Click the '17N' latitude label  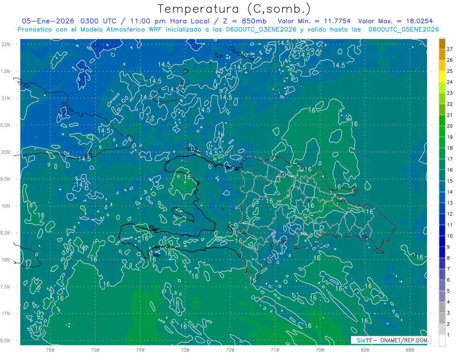tap(5, 314)
